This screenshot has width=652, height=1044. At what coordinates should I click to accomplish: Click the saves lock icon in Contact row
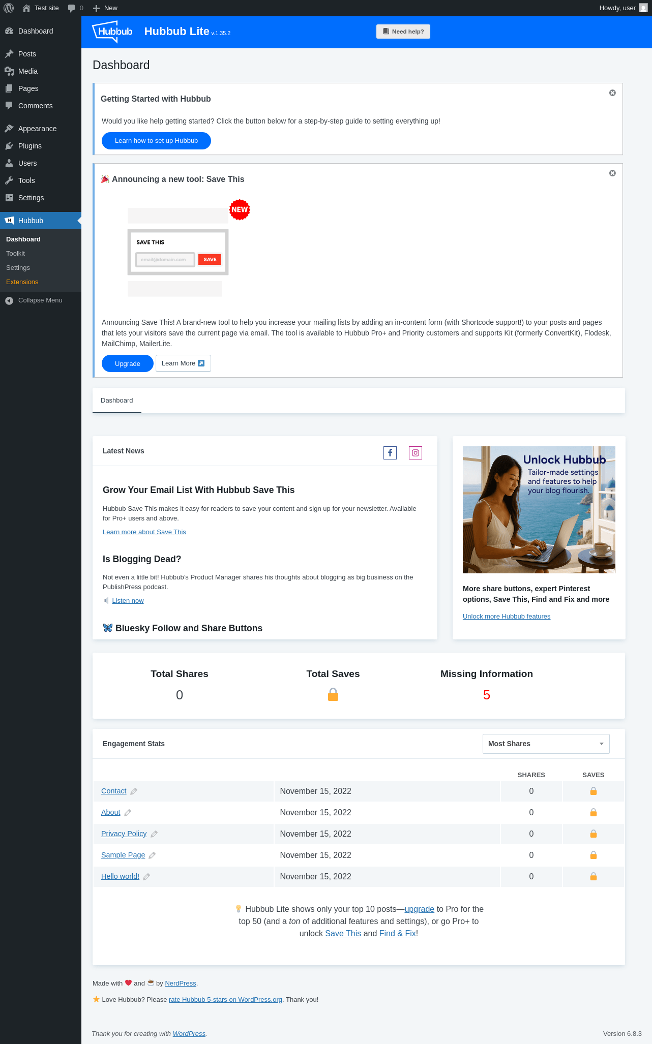593,791
